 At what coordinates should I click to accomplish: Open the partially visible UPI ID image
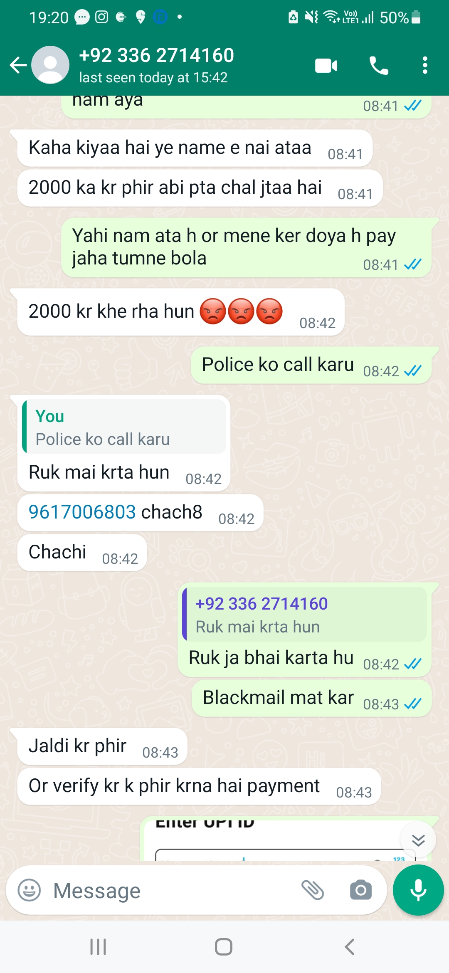coord(287,838)
